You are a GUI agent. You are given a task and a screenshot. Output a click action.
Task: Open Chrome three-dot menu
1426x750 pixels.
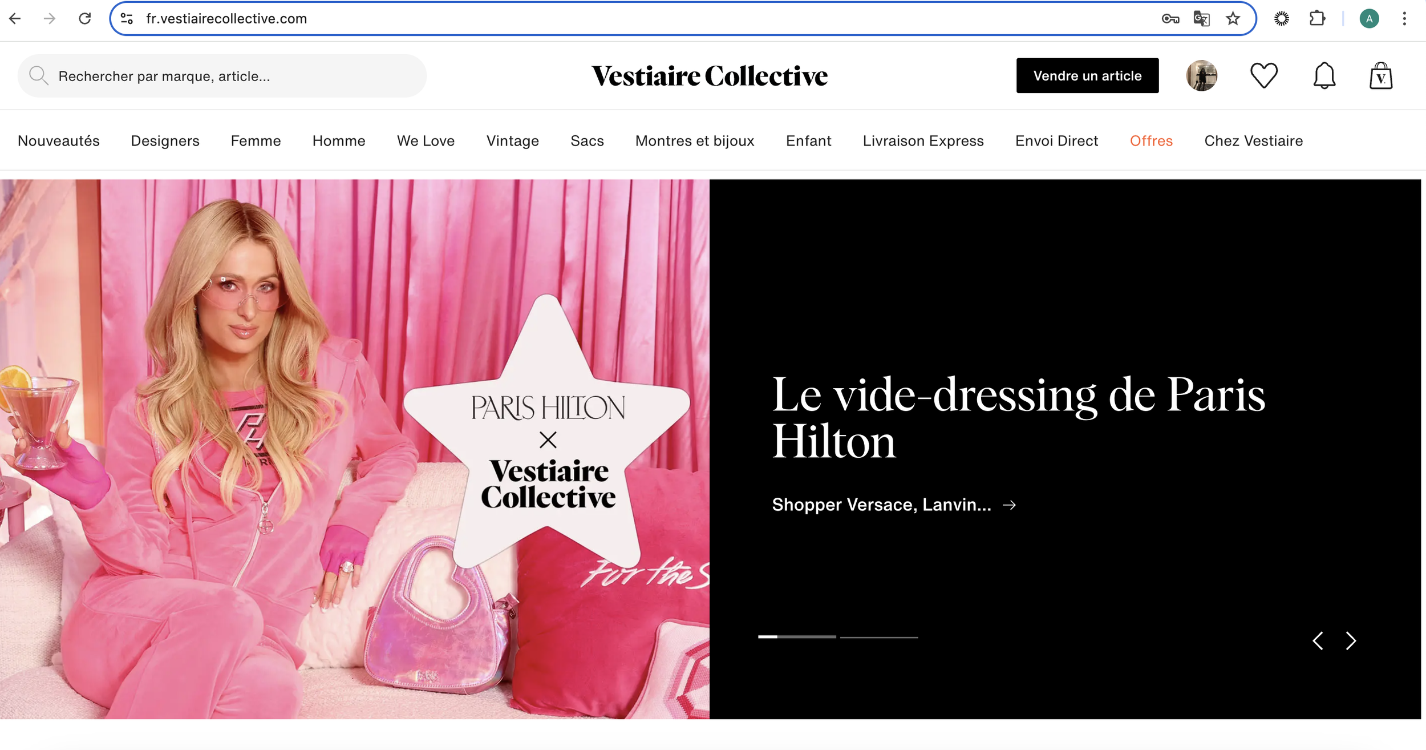(x=1404, y=19)
